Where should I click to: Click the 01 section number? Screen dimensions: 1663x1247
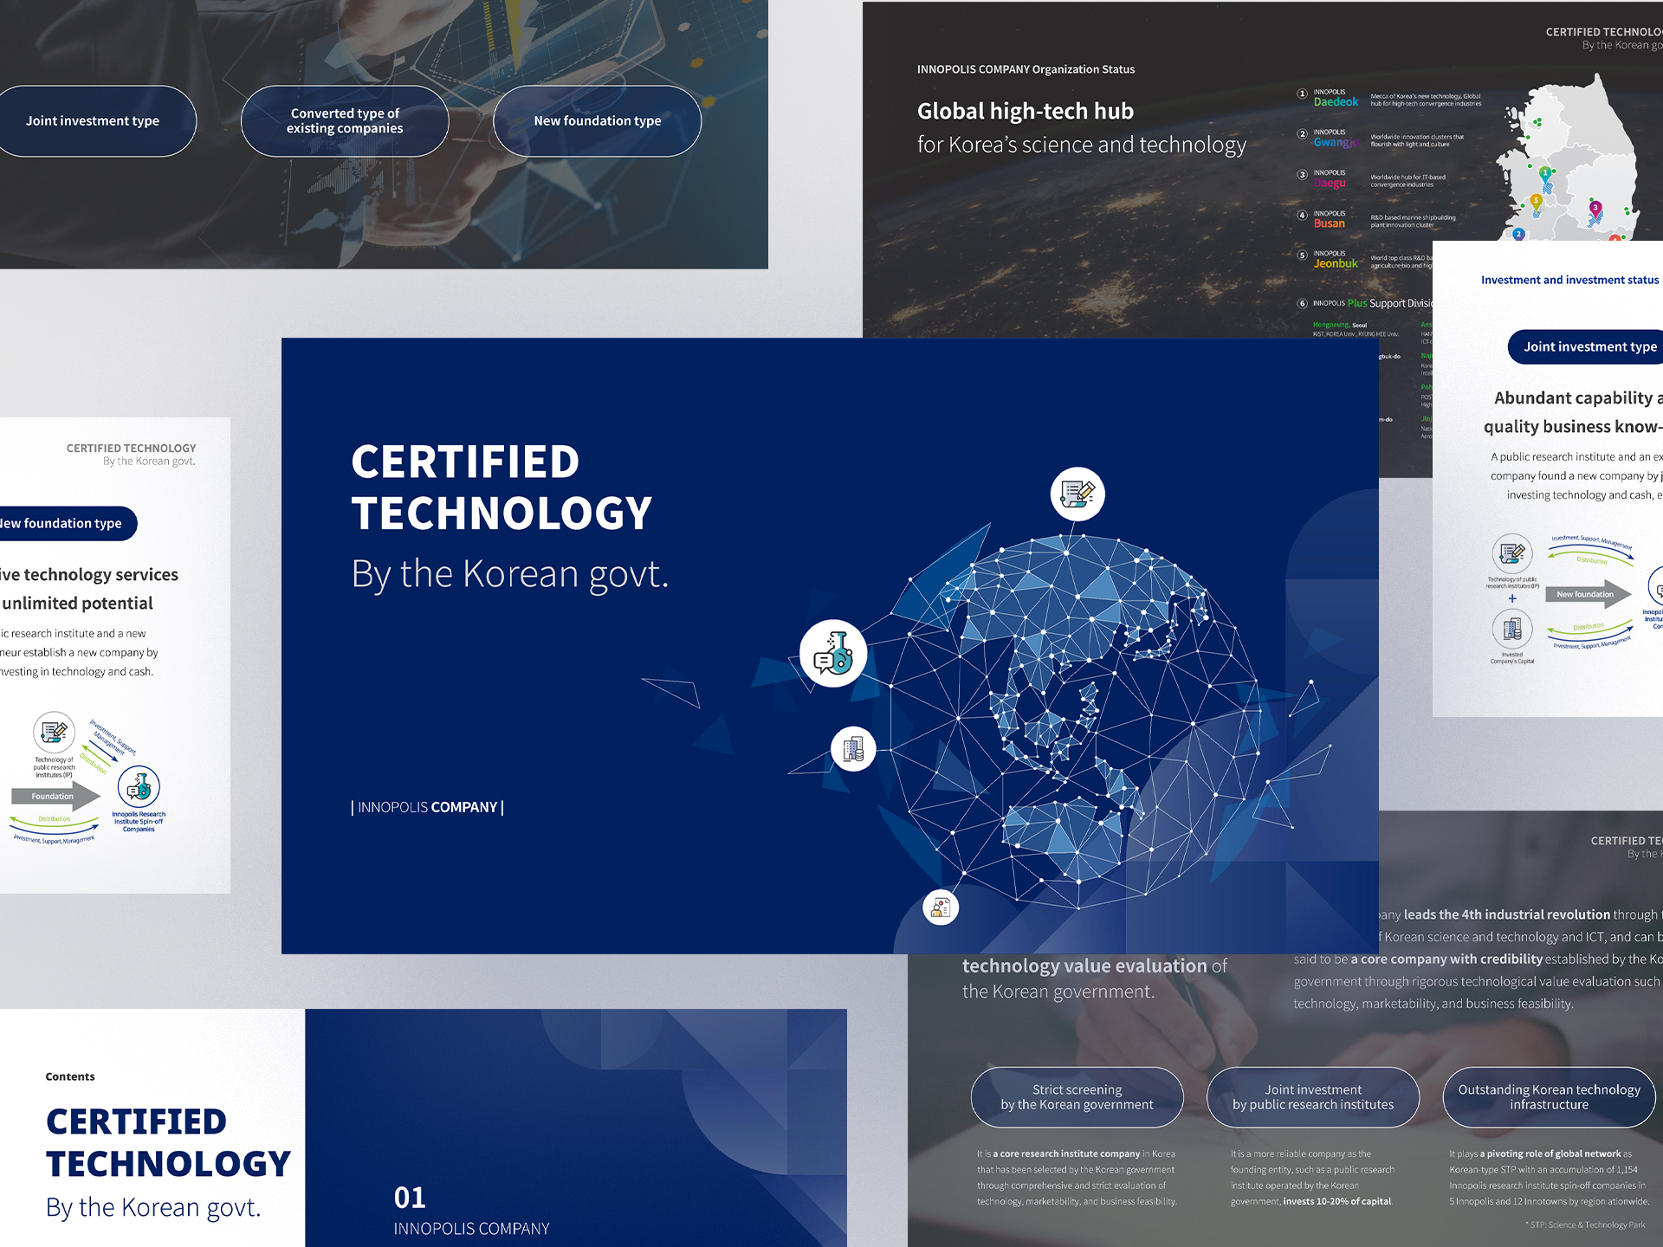(410, 1198)
